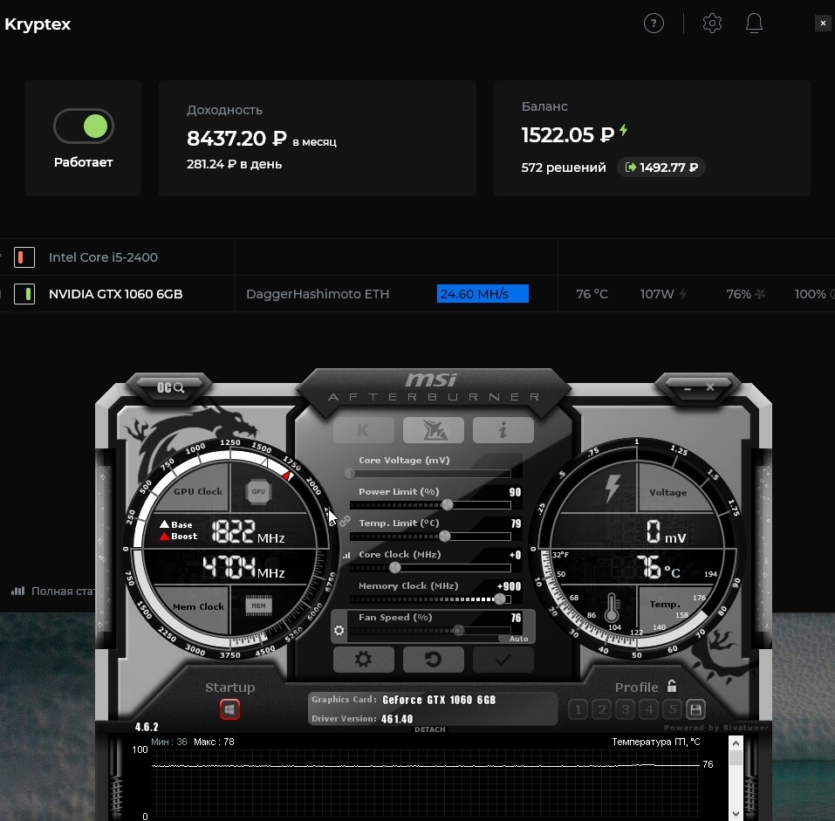Open the 'Полная статистика' link
This screenshot has width=835, height=821.
[61, 591]
